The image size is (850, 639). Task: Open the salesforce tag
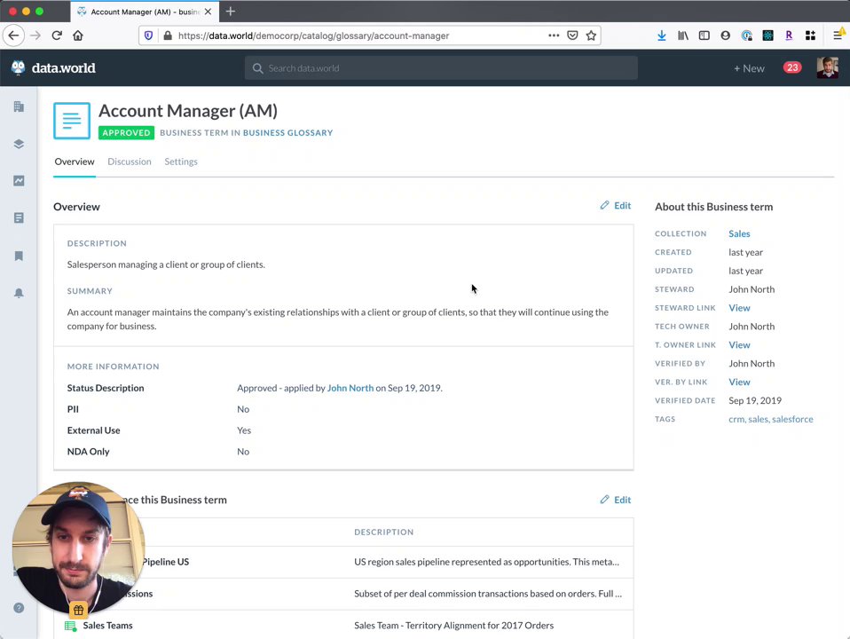792,419
